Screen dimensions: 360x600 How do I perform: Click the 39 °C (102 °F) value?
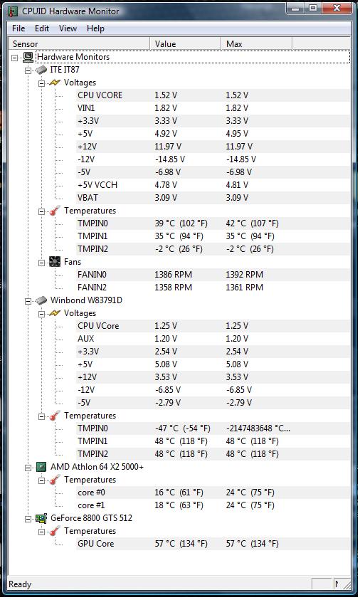181,224
